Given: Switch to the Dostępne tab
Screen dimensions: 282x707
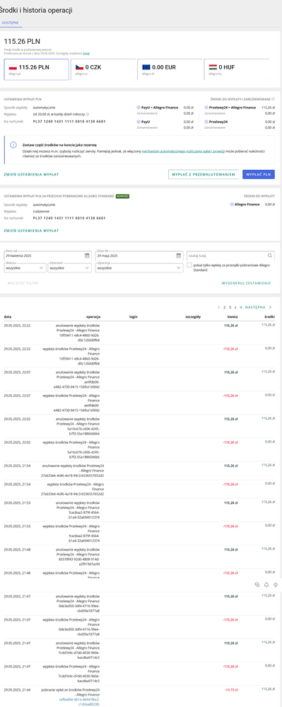Looking at the screenshot, I should [x=11, y=22].
